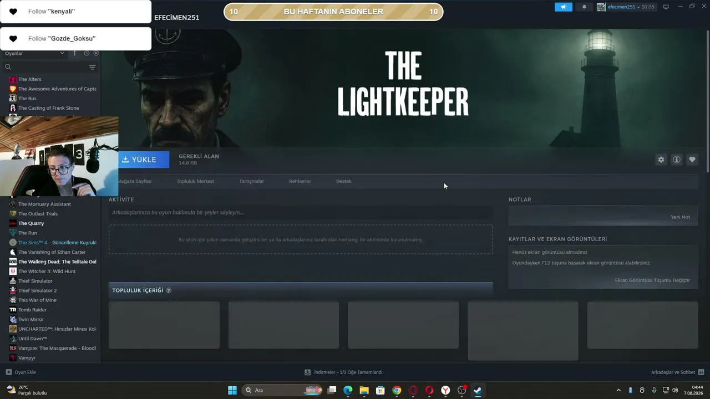This screenshot has height=399, width=710.
Task: Expand the Oyunlar library filter dropdown
Action: tap(35, 53)
